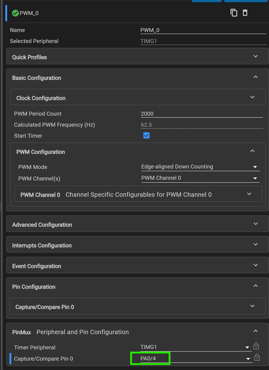Expand the Quick Profiles section
This screenshot has width=269, height=370.
pyautogui.click(x=255, y=56)
